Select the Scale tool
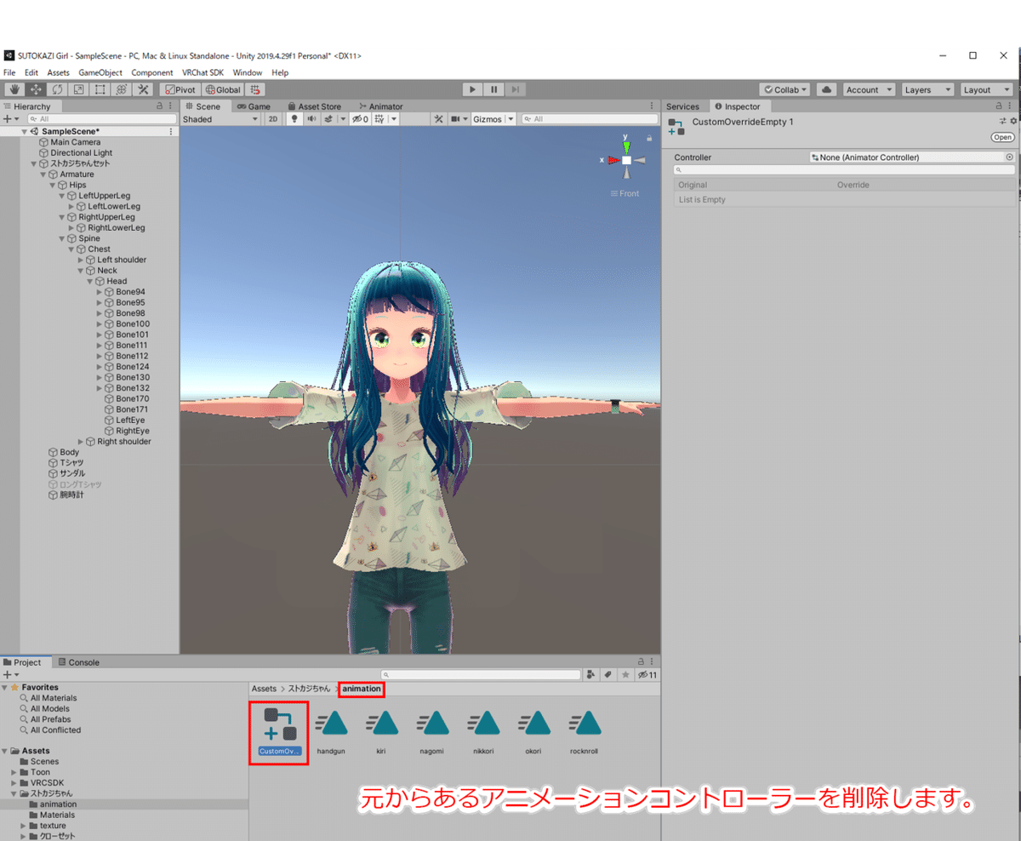1021x841 pixels. (x=78, y=89)
